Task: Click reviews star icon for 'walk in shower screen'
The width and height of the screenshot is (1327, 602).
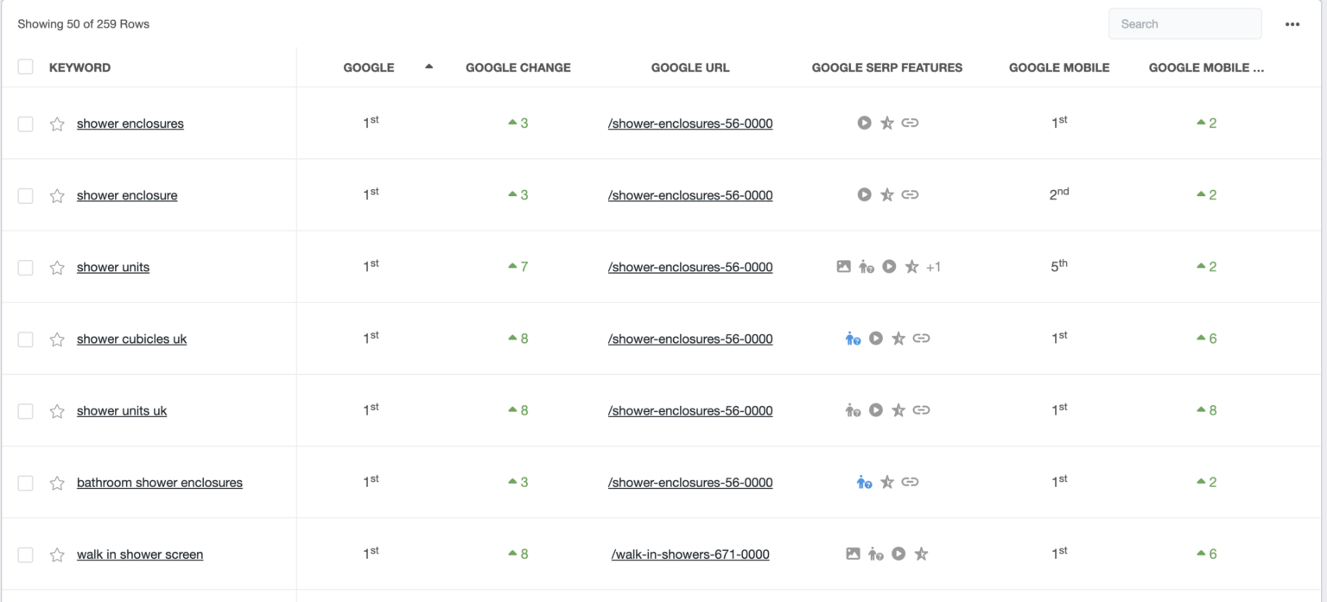Action: [x=922, y=554]
